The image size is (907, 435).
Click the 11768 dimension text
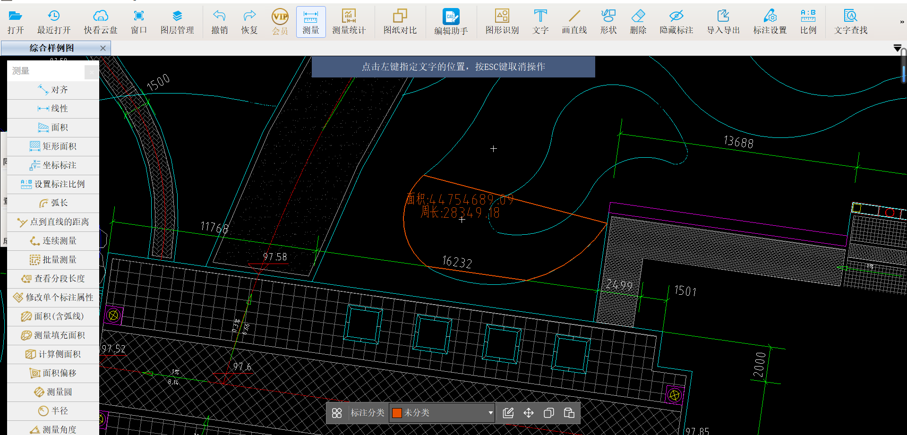click(214, 228)
